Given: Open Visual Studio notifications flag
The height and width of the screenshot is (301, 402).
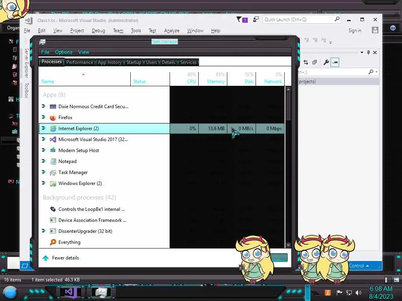Looking at the screenshot, I should (x=242, y=20).
